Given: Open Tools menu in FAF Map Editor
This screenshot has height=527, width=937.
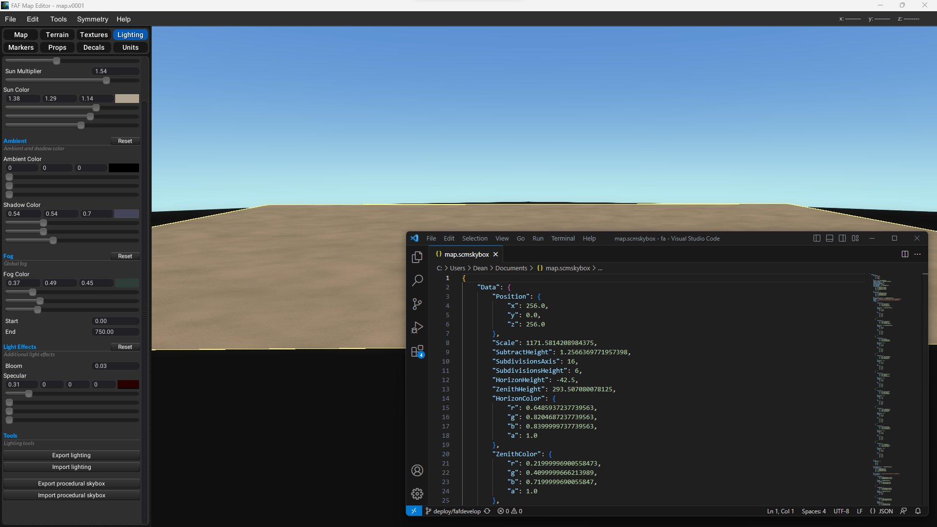Looking at the screenshot, I should coord(58,19).
